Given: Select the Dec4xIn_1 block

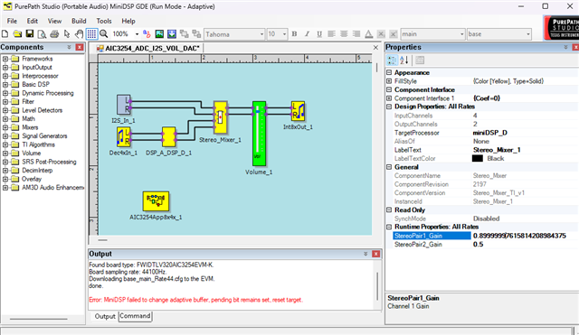Looking at the screenshot, I should [124, 136].
